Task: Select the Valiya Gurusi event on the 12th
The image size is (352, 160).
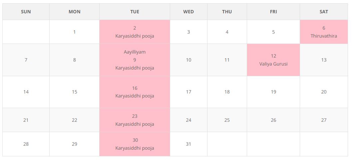Action: click(x=273, y=64)
